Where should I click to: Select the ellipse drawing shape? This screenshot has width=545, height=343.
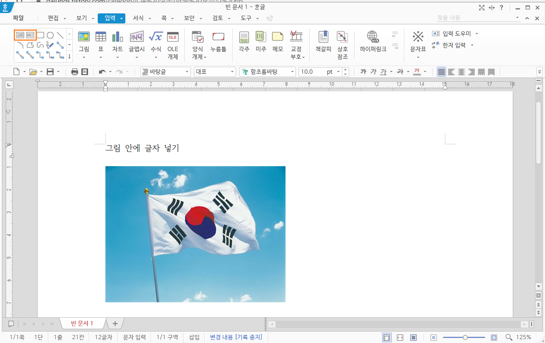[50, 35]
